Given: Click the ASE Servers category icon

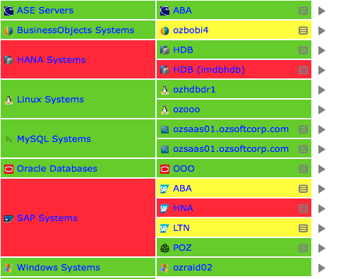Looking at the screenshot, I should [8, 11].
